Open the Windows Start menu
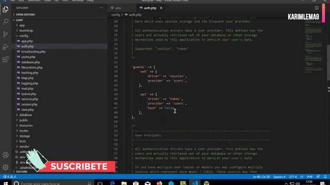The height and width of the screenshot is (185, 330). click(6, 183)
